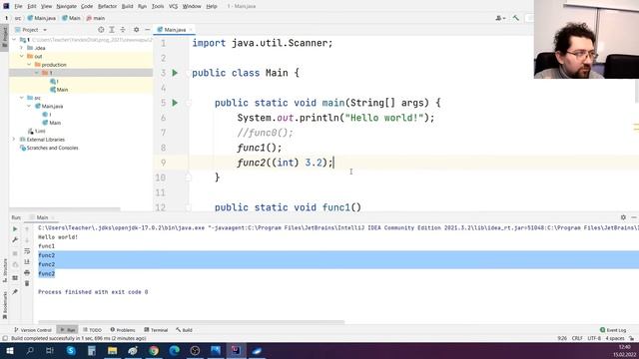The width and height of the screenshot is (639, 359).
Task: Collapse the production folder
Action: click(29, 65)
